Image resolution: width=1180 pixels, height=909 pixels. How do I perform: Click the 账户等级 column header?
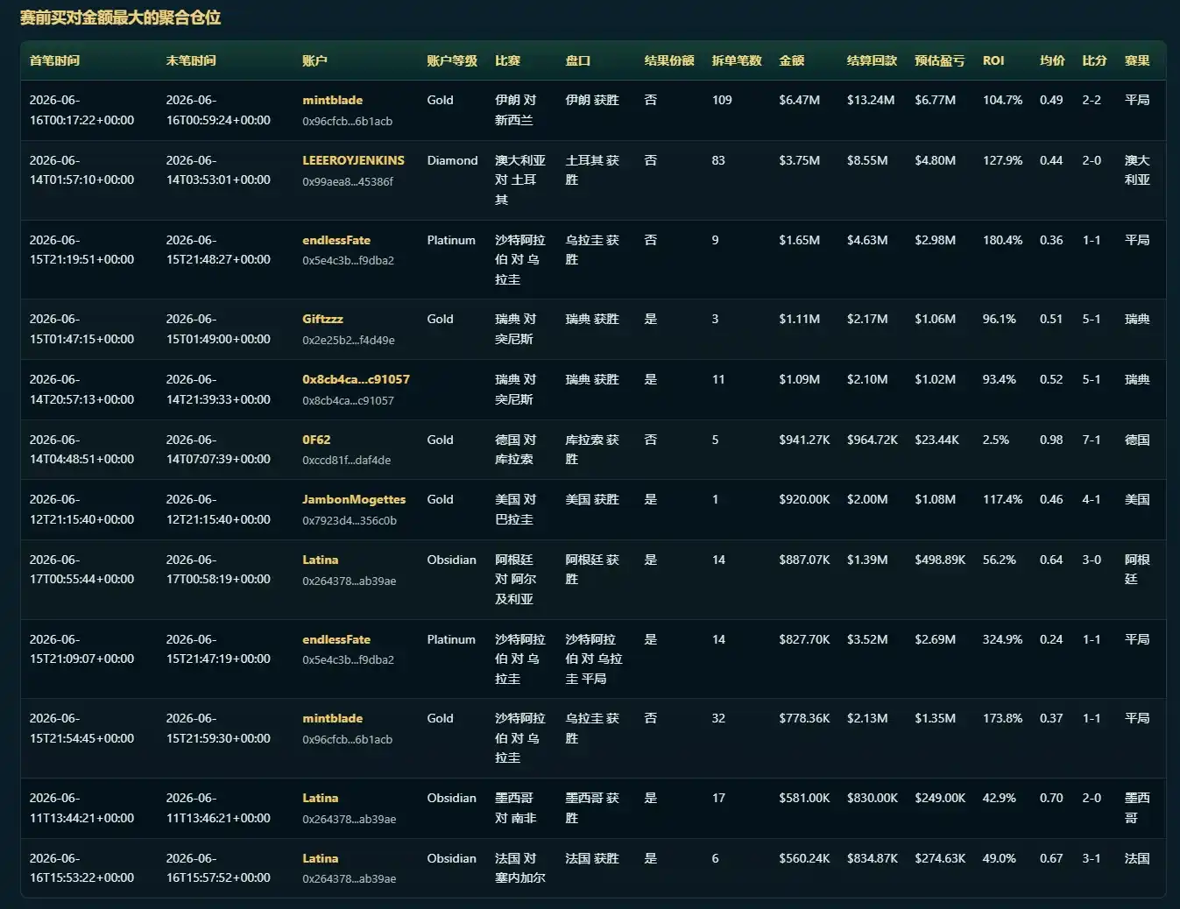(x=452, y=60)
